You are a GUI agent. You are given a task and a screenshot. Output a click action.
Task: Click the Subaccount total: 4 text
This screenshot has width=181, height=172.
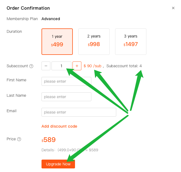124,66
